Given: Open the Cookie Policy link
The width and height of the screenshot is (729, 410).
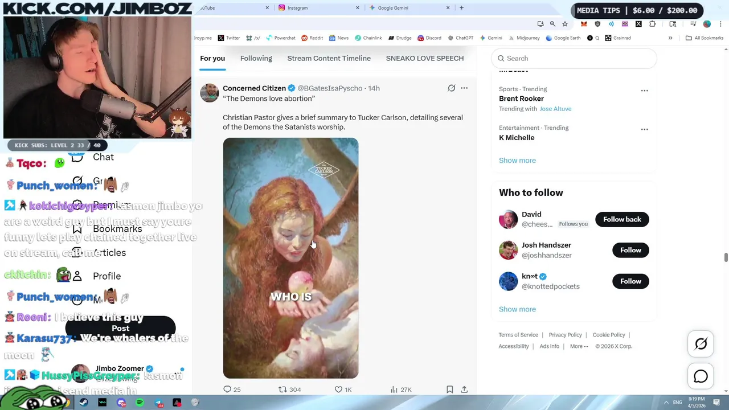Looking at the screenshot, I should [609, 335].
